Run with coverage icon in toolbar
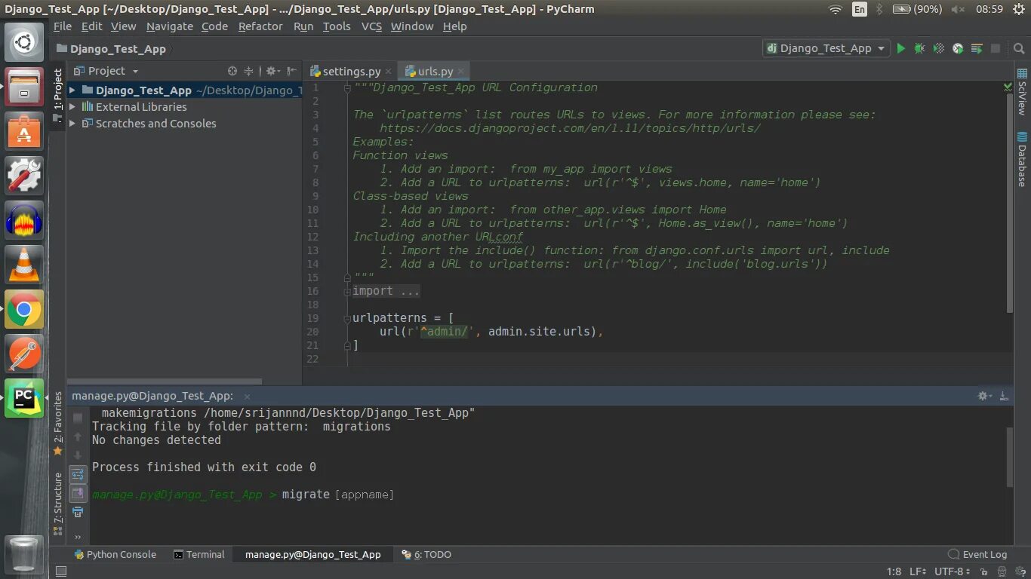The width and height of the screenshot is (1031, 579). 938,48
